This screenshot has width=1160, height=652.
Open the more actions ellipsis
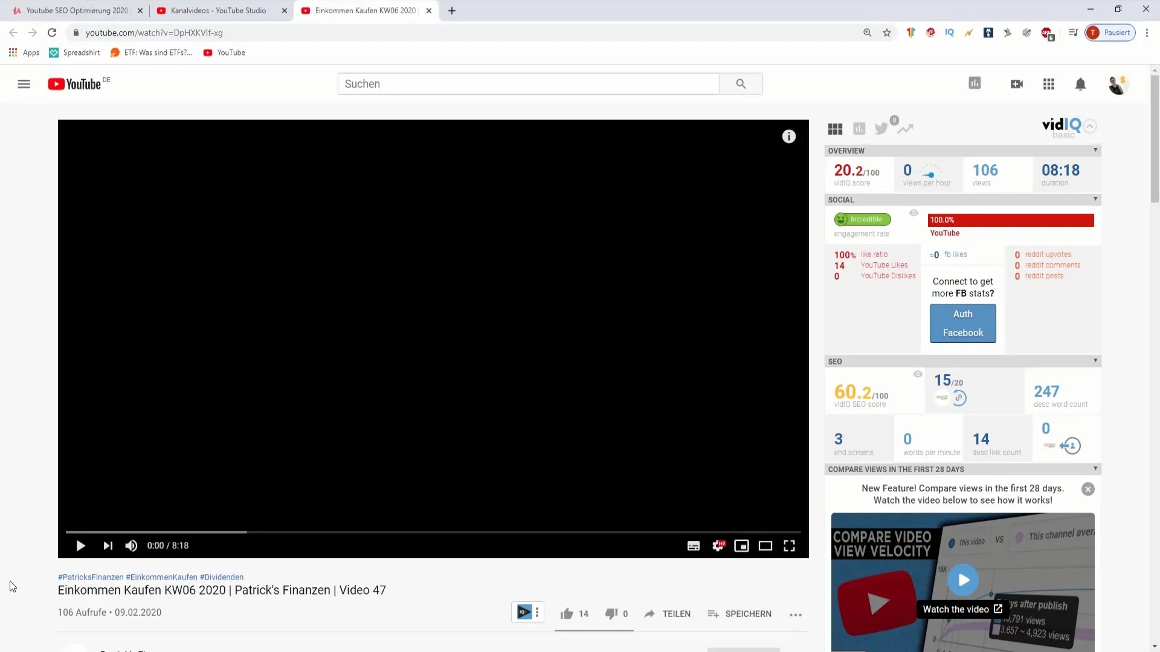click(x=796, y=615)
